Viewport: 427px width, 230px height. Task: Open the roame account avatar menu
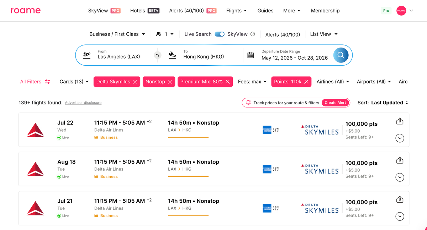pos(401,11)
